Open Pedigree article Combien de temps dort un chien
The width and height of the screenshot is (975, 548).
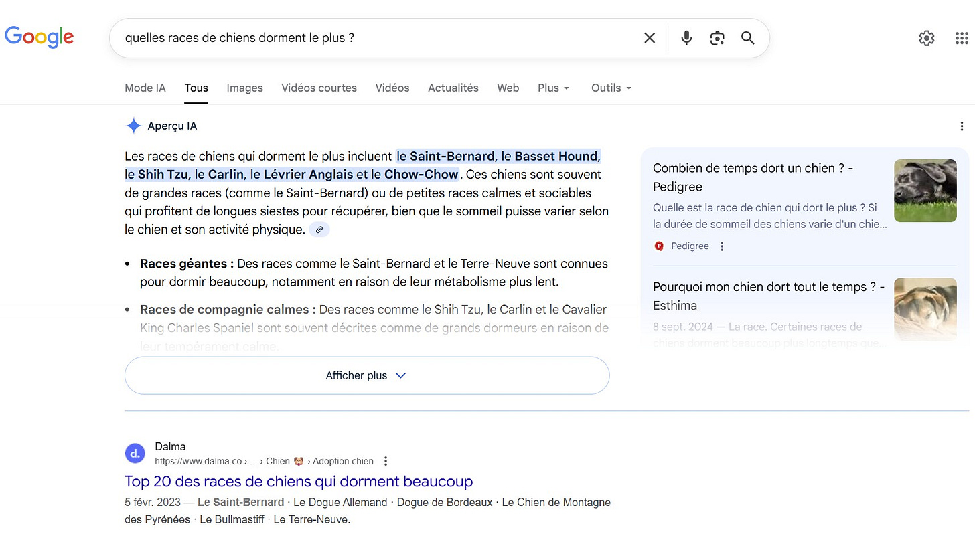[753, 177]
